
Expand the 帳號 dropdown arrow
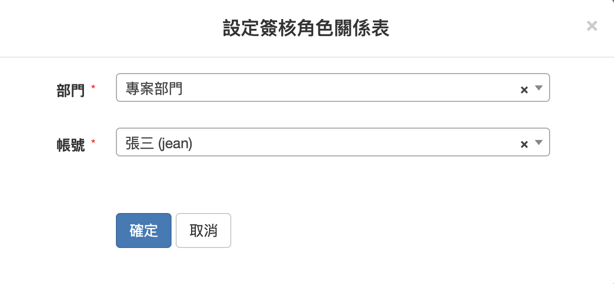(539, 143)
